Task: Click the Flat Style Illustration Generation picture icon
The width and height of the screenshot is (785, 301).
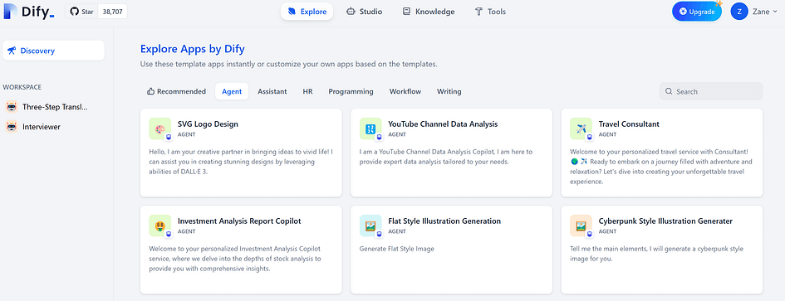Action: (x=370, y=226)
